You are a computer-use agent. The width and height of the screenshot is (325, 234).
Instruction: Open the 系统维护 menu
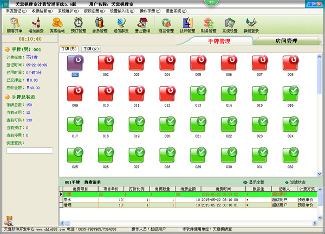click(68, 11)
